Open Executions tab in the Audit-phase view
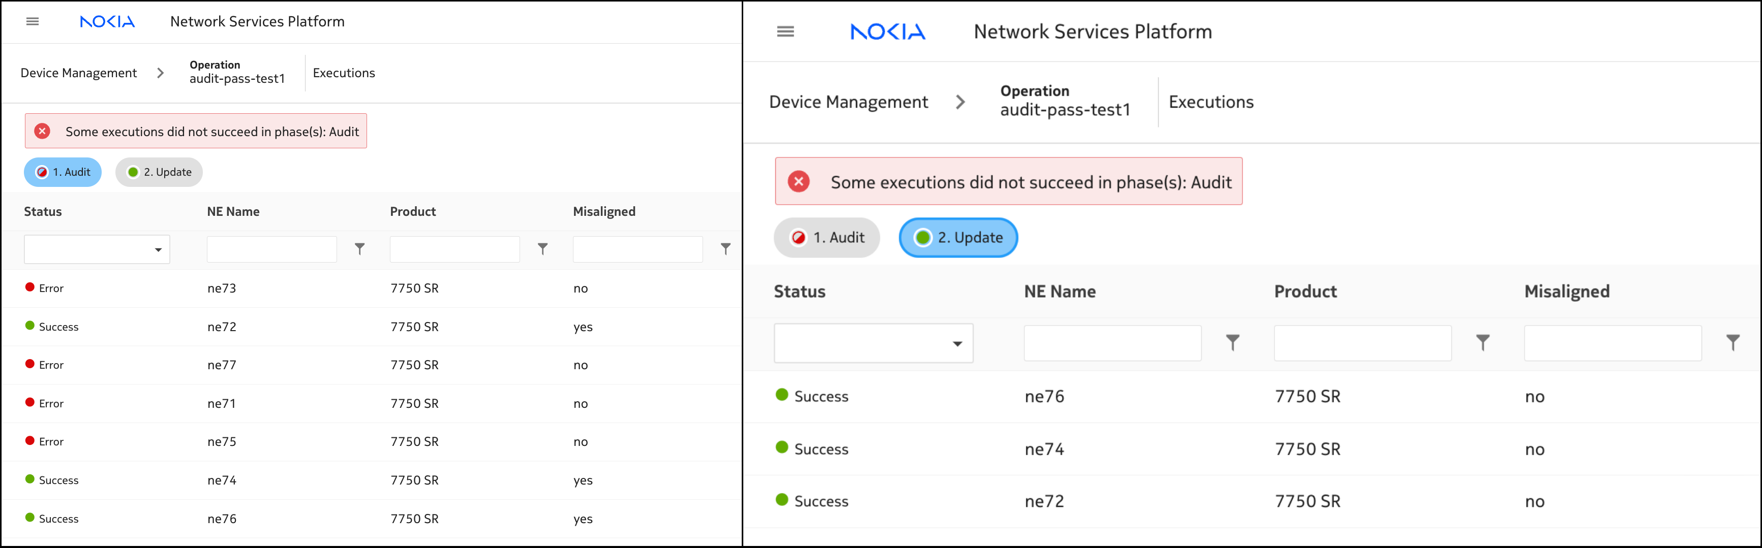This screenshot has height=548, width=1762. click(x=343, y=73)
